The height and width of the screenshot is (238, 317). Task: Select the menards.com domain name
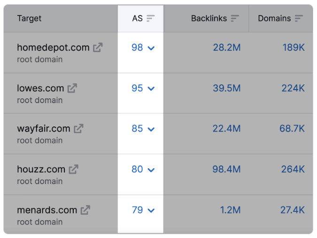47,210
